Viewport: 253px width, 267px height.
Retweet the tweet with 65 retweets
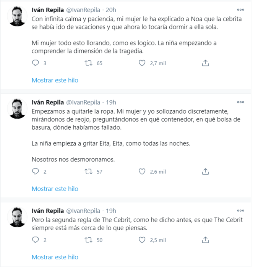(89, 63)
